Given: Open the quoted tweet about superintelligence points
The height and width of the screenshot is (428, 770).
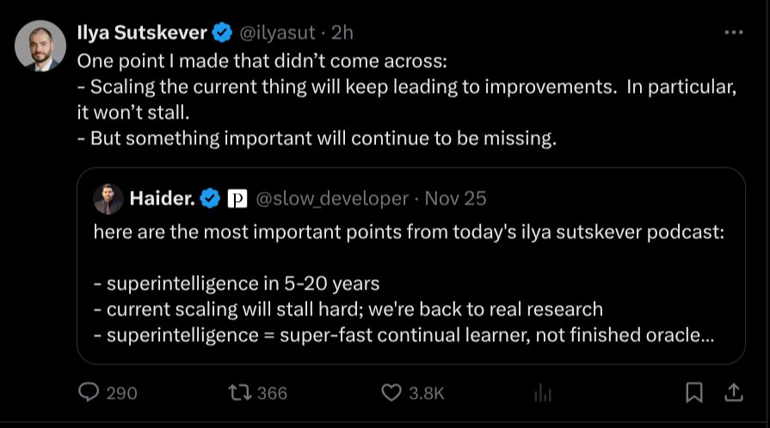Looking at the screenshot, I should (410, 284).
